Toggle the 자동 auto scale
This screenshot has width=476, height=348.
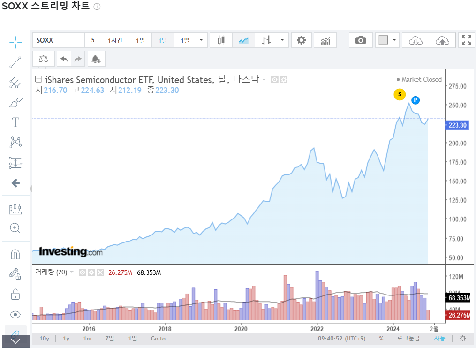click(439, 338)
